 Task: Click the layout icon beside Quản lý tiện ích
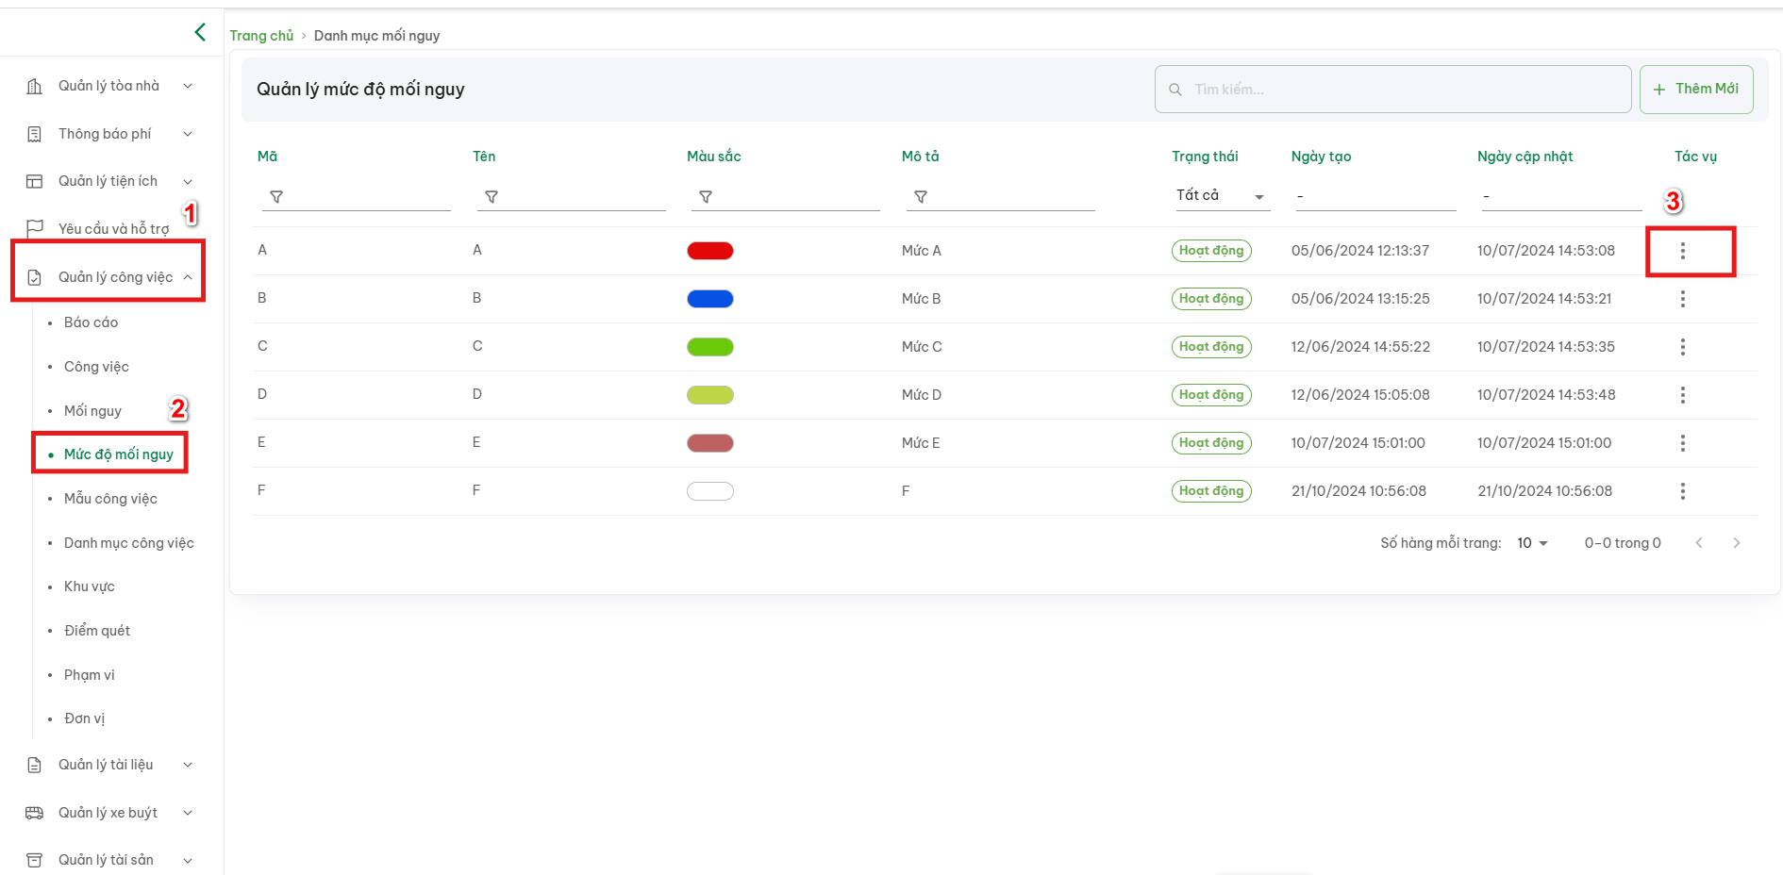click(35, 181)
